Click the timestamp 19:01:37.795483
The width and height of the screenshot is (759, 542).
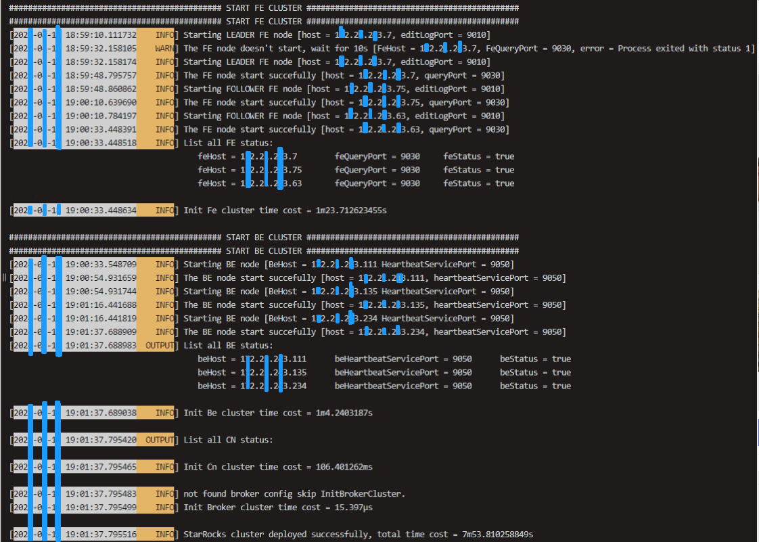click(101, 494)
